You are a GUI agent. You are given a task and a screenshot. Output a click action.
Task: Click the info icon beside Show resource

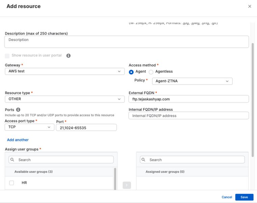point(68,56)
